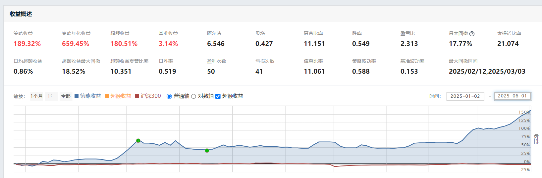The image size is (542, 178).
Task: Click the 策略收益 value 189.32%
Action: [x=27, y=44]
